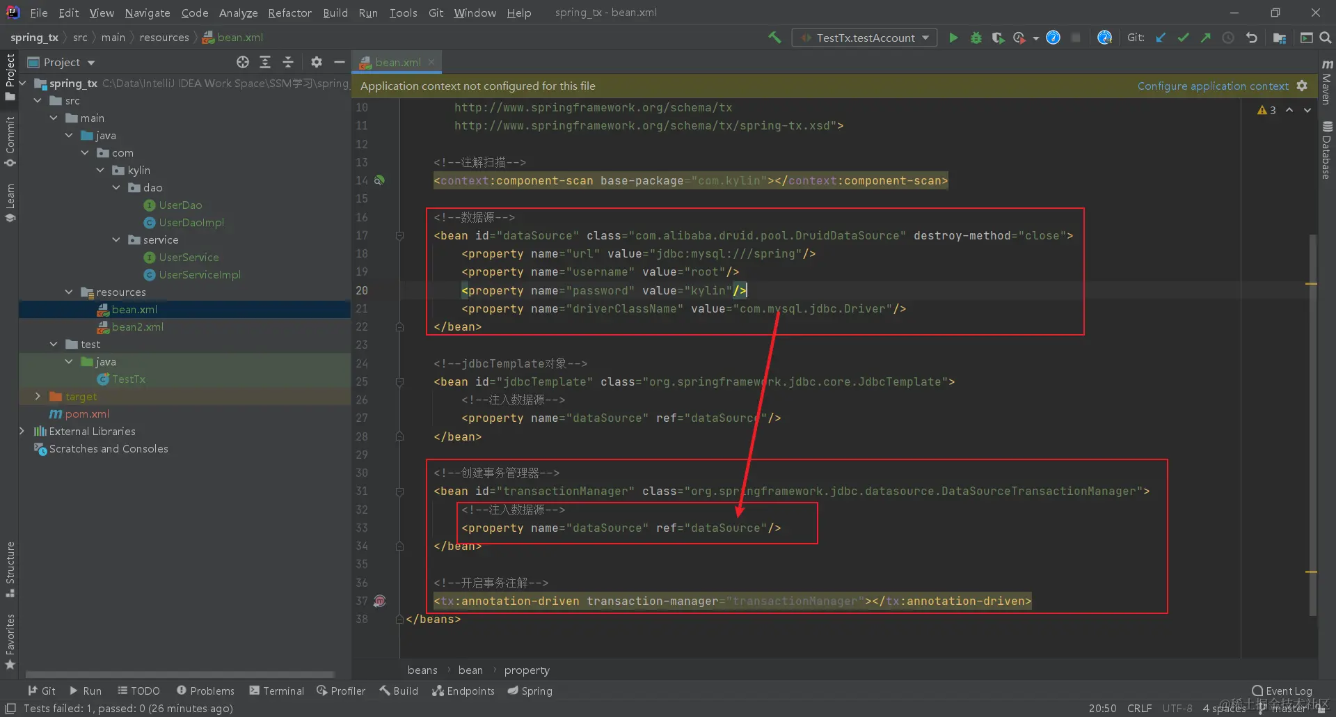1336x717 pixels.
Task: Click Expand All icon in Project panel
Action: [265, 62]
